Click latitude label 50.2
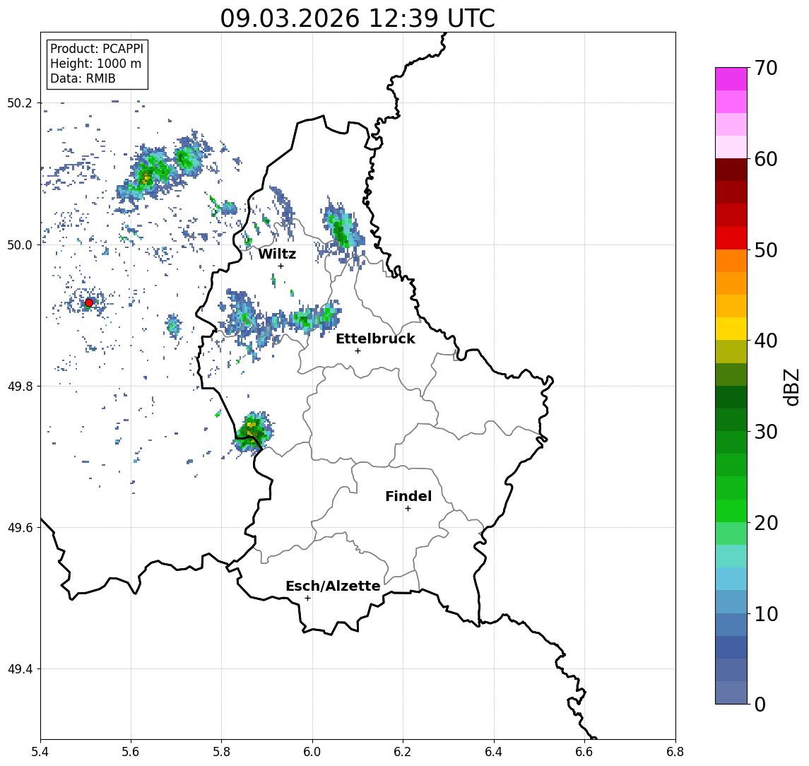Viewport: 809px width, 766px height. [x=19, y=102]
